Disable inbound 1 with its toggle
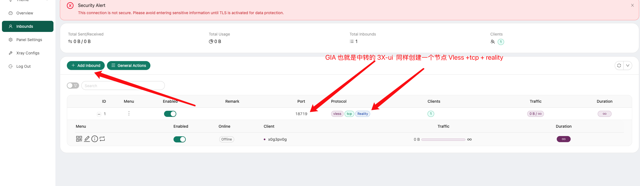Viewport: 640px width, 186px height. [x=170, y=114]
